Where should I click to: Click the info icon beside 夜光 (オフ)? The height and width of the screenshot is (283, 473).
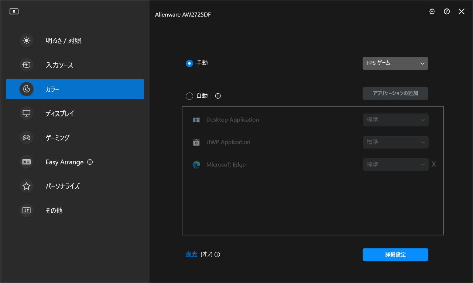click(217, 254)
